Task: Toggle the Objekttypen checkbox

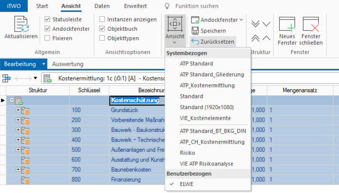Action: click(102, 38)
